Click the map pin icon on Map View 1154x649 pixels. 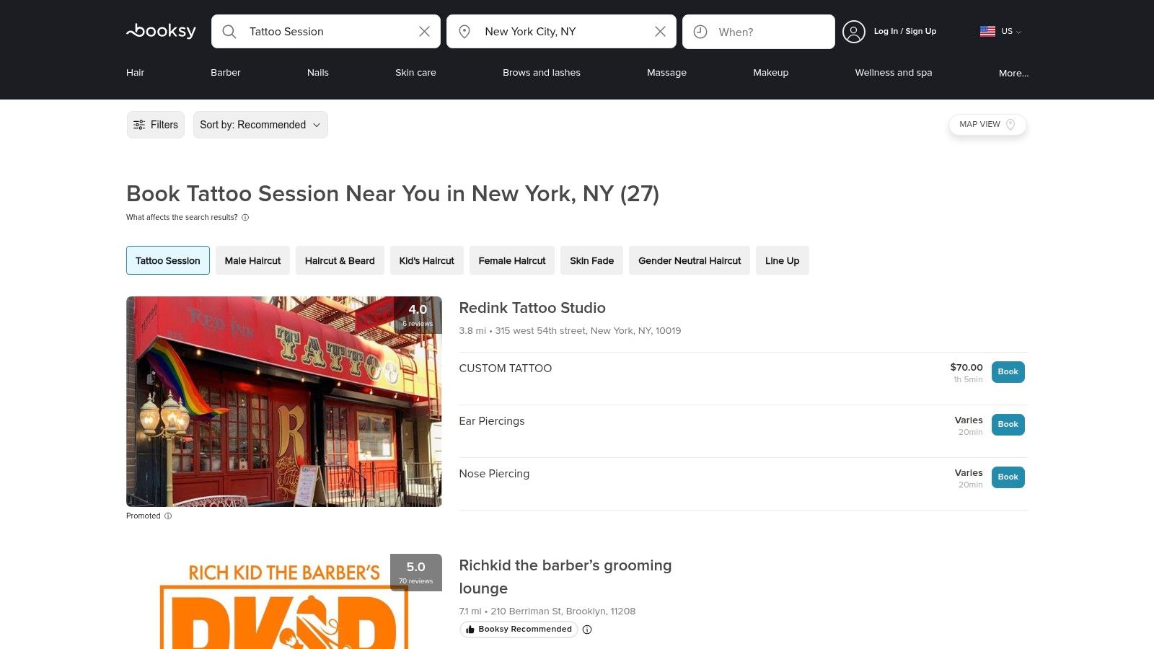coord(1012,124)
